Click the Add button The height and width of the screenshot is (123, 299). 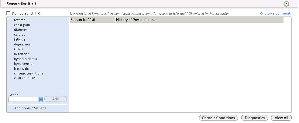coord(56,99)
